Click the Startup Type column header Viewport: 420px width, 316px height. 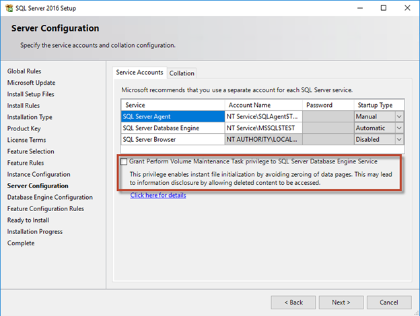379,105
